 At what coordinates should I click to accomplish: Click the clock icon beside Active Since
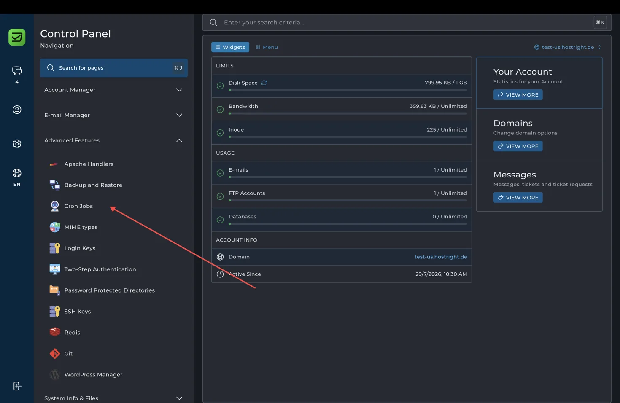click(x=220, y=274)
